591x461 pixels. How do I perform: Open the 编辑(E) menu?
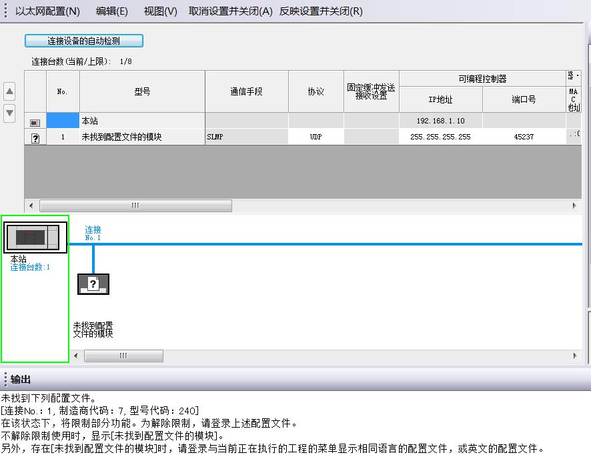click(x=111, y=11)
